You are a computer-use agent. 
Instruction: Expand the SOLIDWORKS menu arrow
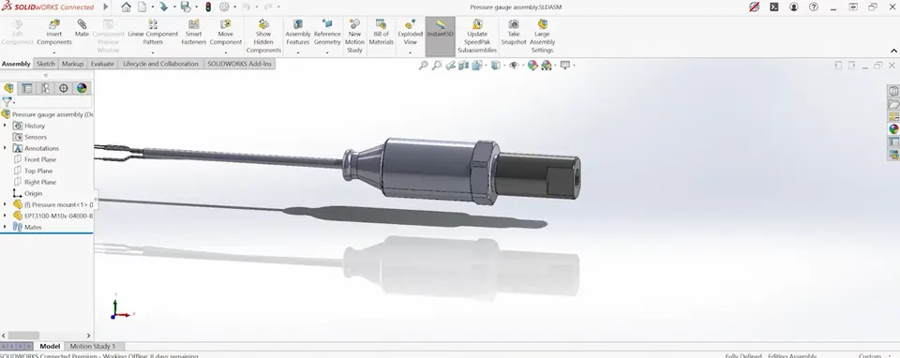106,7
